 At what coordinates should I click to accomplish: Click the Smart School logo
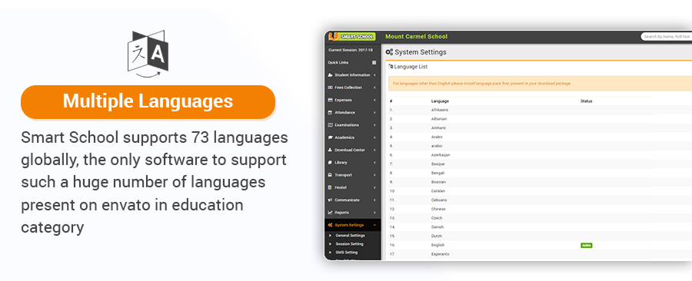point(351,37)
